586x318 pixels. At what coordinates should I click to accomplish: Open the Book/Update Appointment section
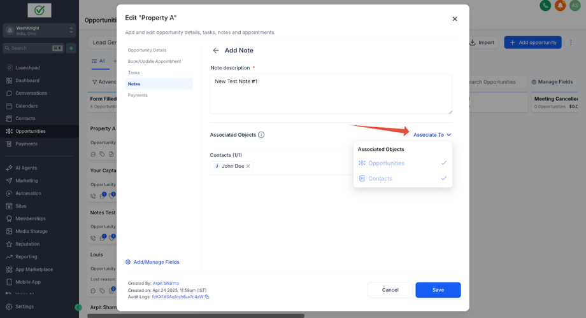pyautogui.click(x=154, y=62)
